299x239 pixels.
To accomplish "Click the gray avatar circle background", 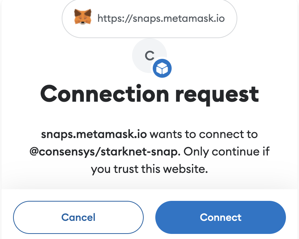I will tap(145, 51).
